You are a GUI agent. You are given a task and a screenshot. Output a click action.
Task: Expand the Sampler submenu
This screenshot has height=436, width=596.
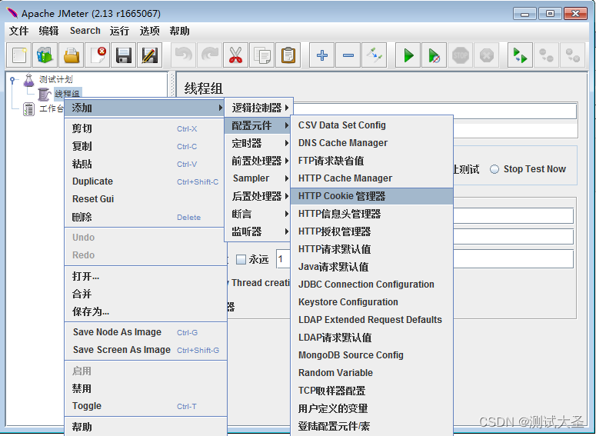[259, 178]
